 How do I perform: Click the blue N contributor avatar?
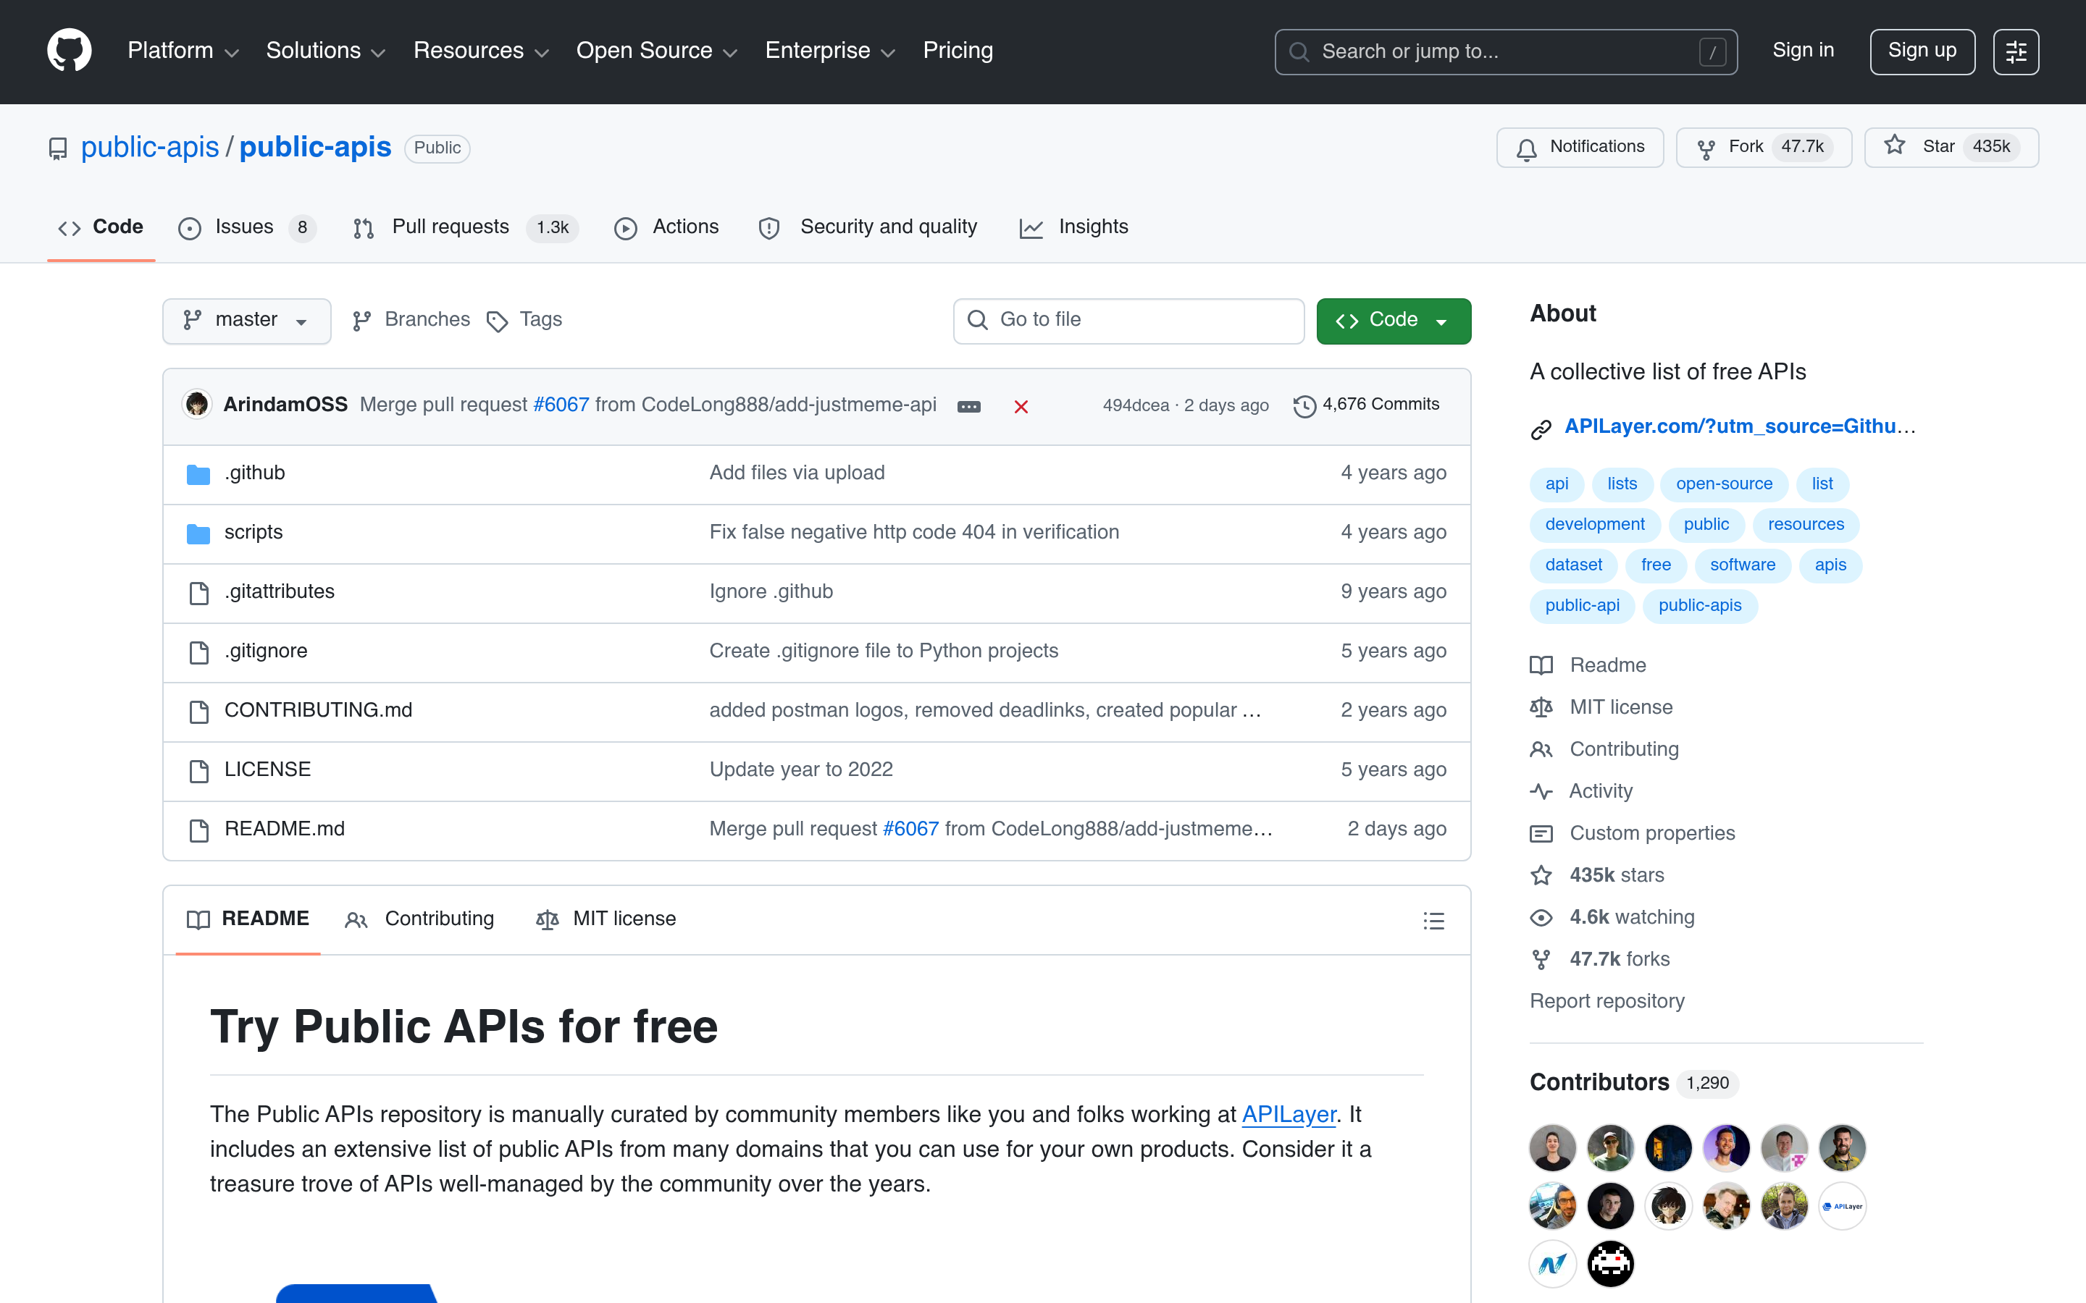1552,1263
